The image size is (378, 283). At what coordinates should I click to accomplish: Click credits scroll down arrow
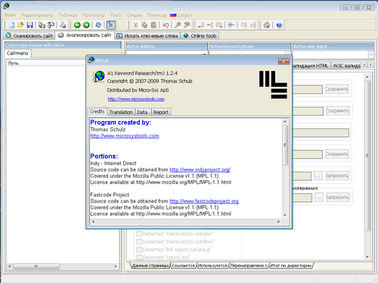(x=285, y=215)
